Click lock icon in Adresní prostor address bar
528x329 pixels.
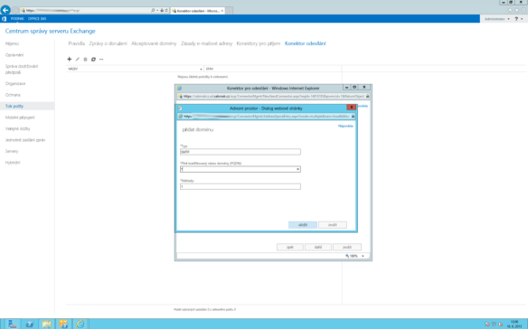353,117
